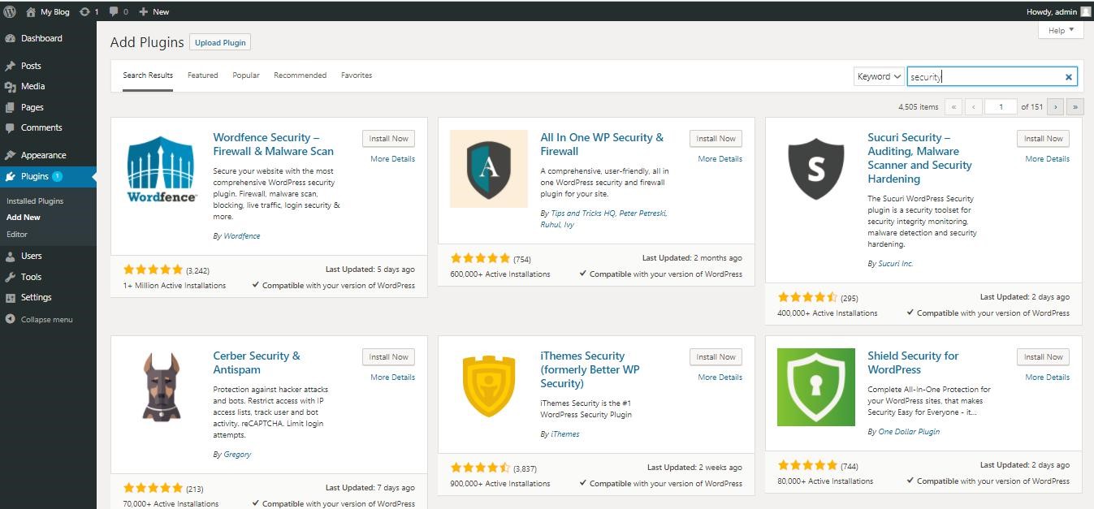Switch to the Recommended plugins tab
Image resolution: width=1094 pixels, height=509 pixels.
(300, 75)
